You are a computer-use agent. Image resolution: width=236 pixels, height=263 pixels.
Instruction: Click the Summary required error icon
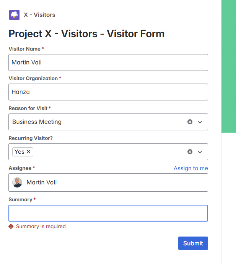click(x=11, y=227)
